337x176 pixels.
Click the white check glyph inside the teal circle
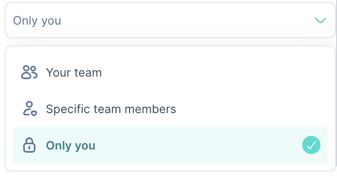click(311, 145)
